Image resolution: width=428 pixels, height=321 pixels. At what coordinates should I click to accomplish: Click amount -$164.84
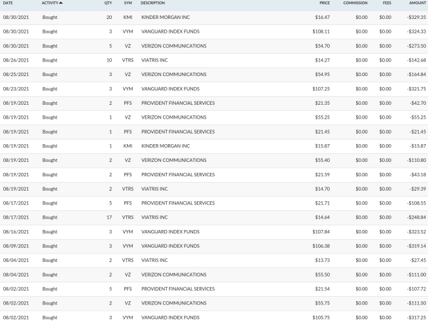coord(416,74)
